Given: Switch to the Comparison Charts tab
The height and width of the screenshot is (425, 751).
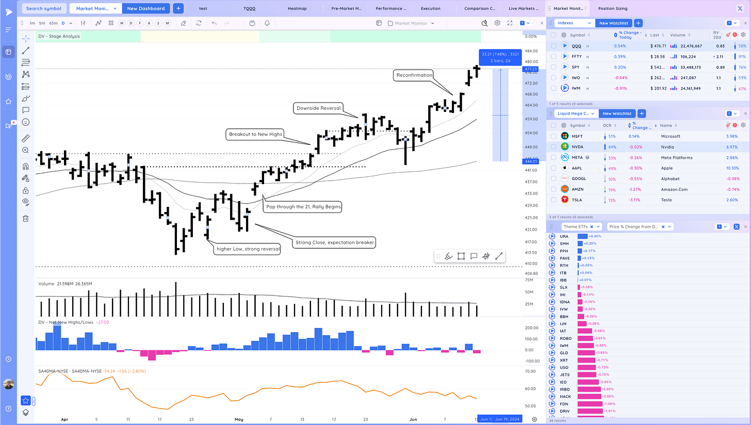Looking at the screenshot, I should pyautogui.click(x=479, y=9).
